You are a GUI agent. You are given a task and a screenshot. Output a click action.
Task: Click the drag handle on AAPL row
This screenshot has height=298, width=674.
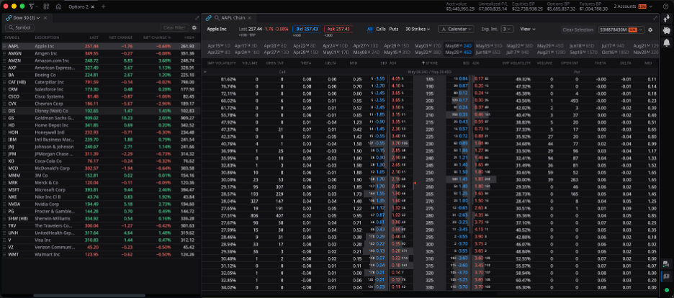4,46
